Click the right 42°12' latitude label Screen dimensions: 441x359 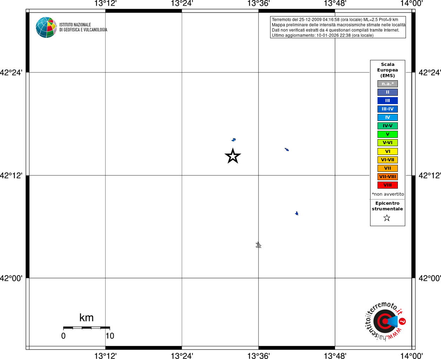click(x=430, y=175)
